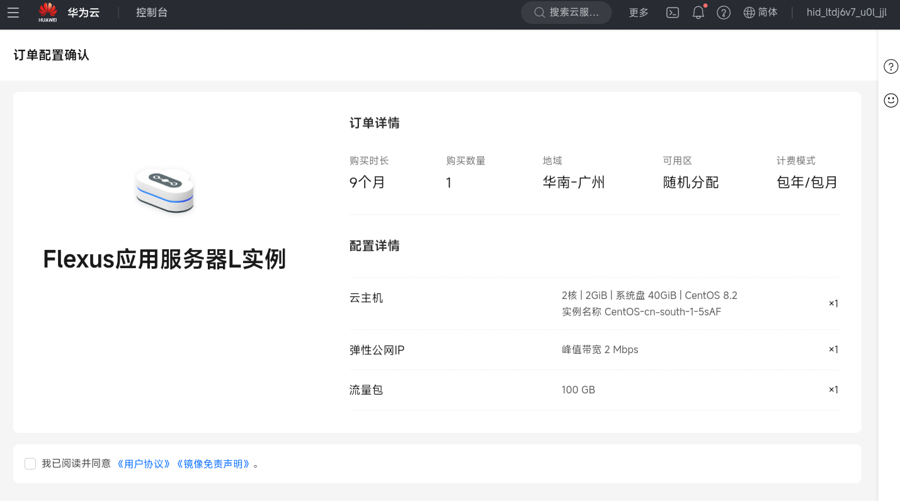Open the 《镜像免责声明》 link
900x501 pixels.
pos(214,464)
